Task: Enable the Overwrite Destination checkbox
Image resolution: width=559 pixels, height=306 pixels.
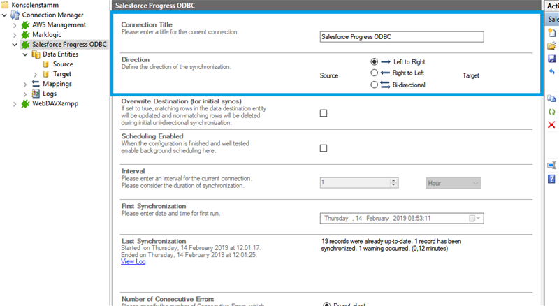Action: click(x=323, y=113)
